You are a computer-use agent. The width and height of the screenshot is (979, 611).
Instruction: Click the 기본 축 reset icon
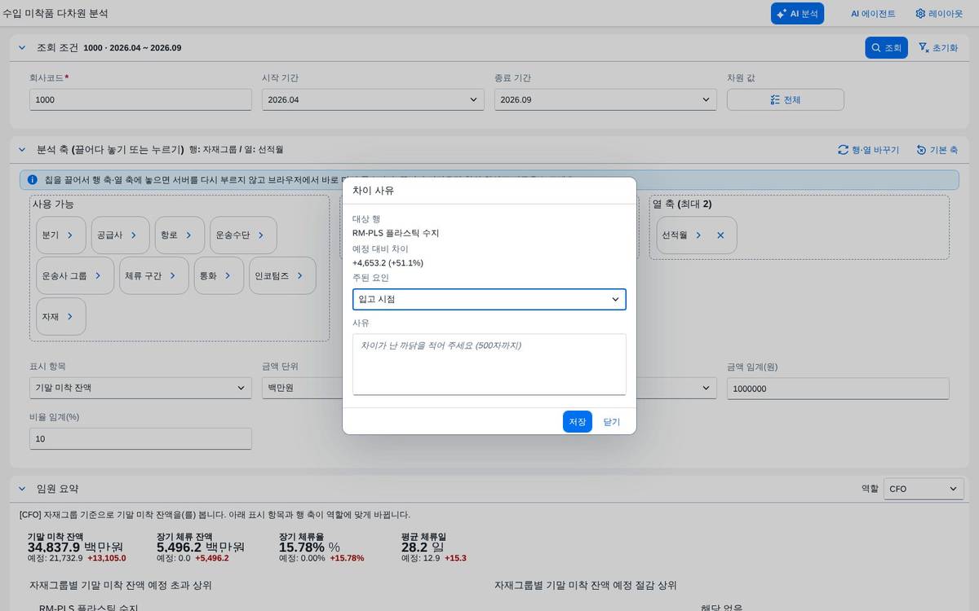[921, 150]
